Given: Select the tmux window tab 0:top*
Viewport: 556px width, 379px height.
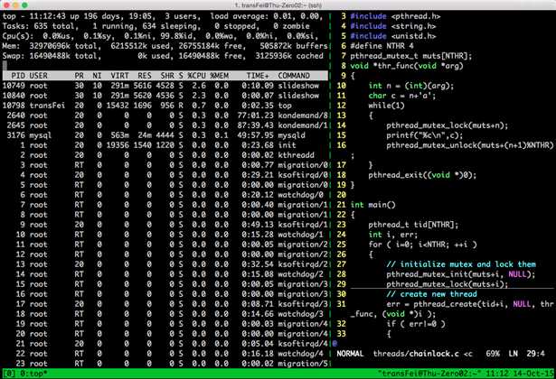Looking at the screenshot, I should click(x=33, y=374).
